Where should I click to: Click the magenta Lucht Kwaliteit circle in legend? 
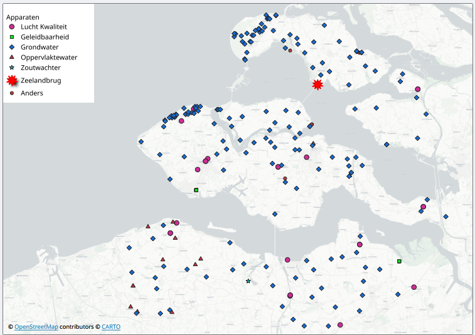pyautogui.click(x=12, y=27)
